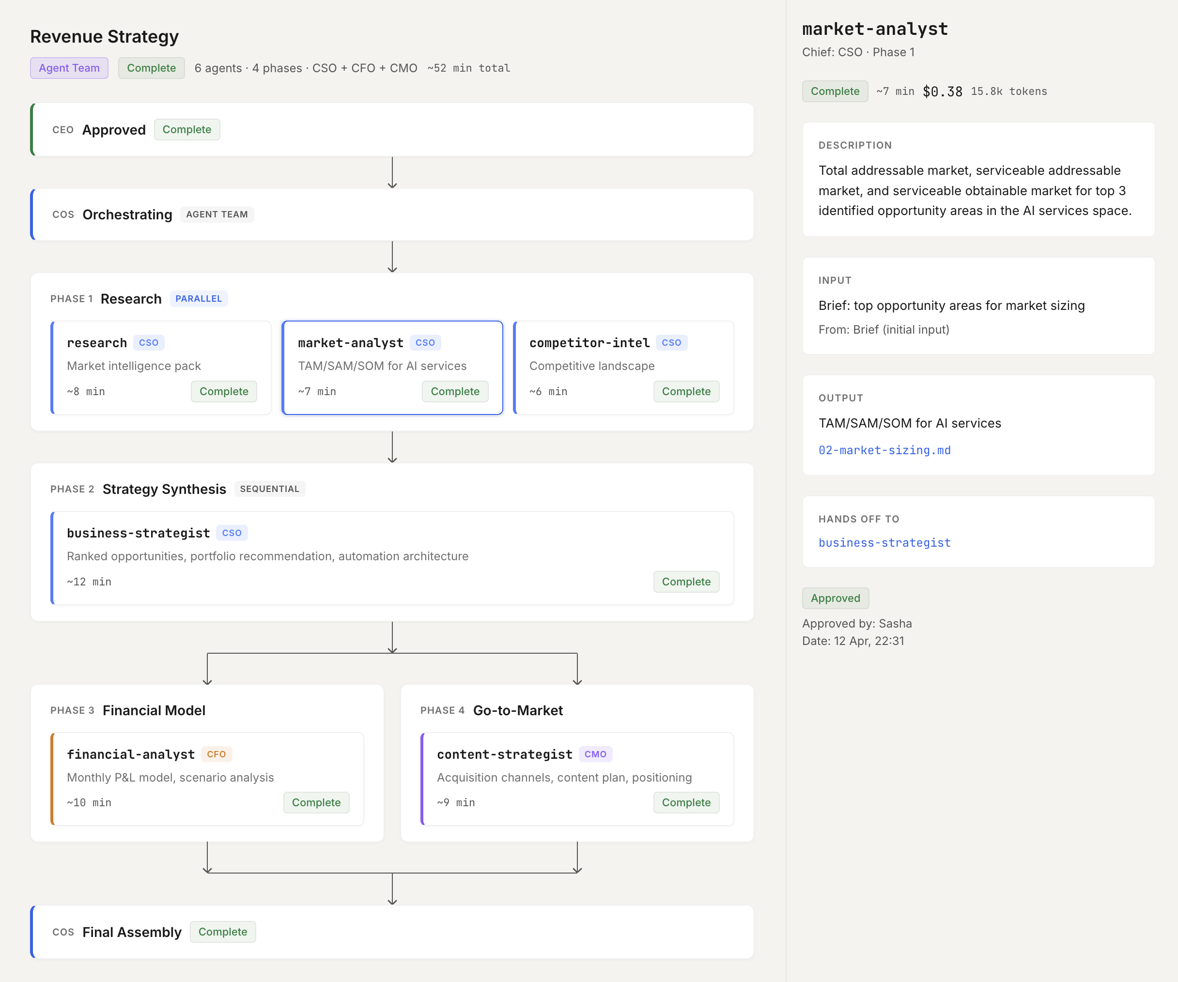Click the CEO Approved step row
Image resolution: width=1178 pixels, height=982 pixels.
392,130
